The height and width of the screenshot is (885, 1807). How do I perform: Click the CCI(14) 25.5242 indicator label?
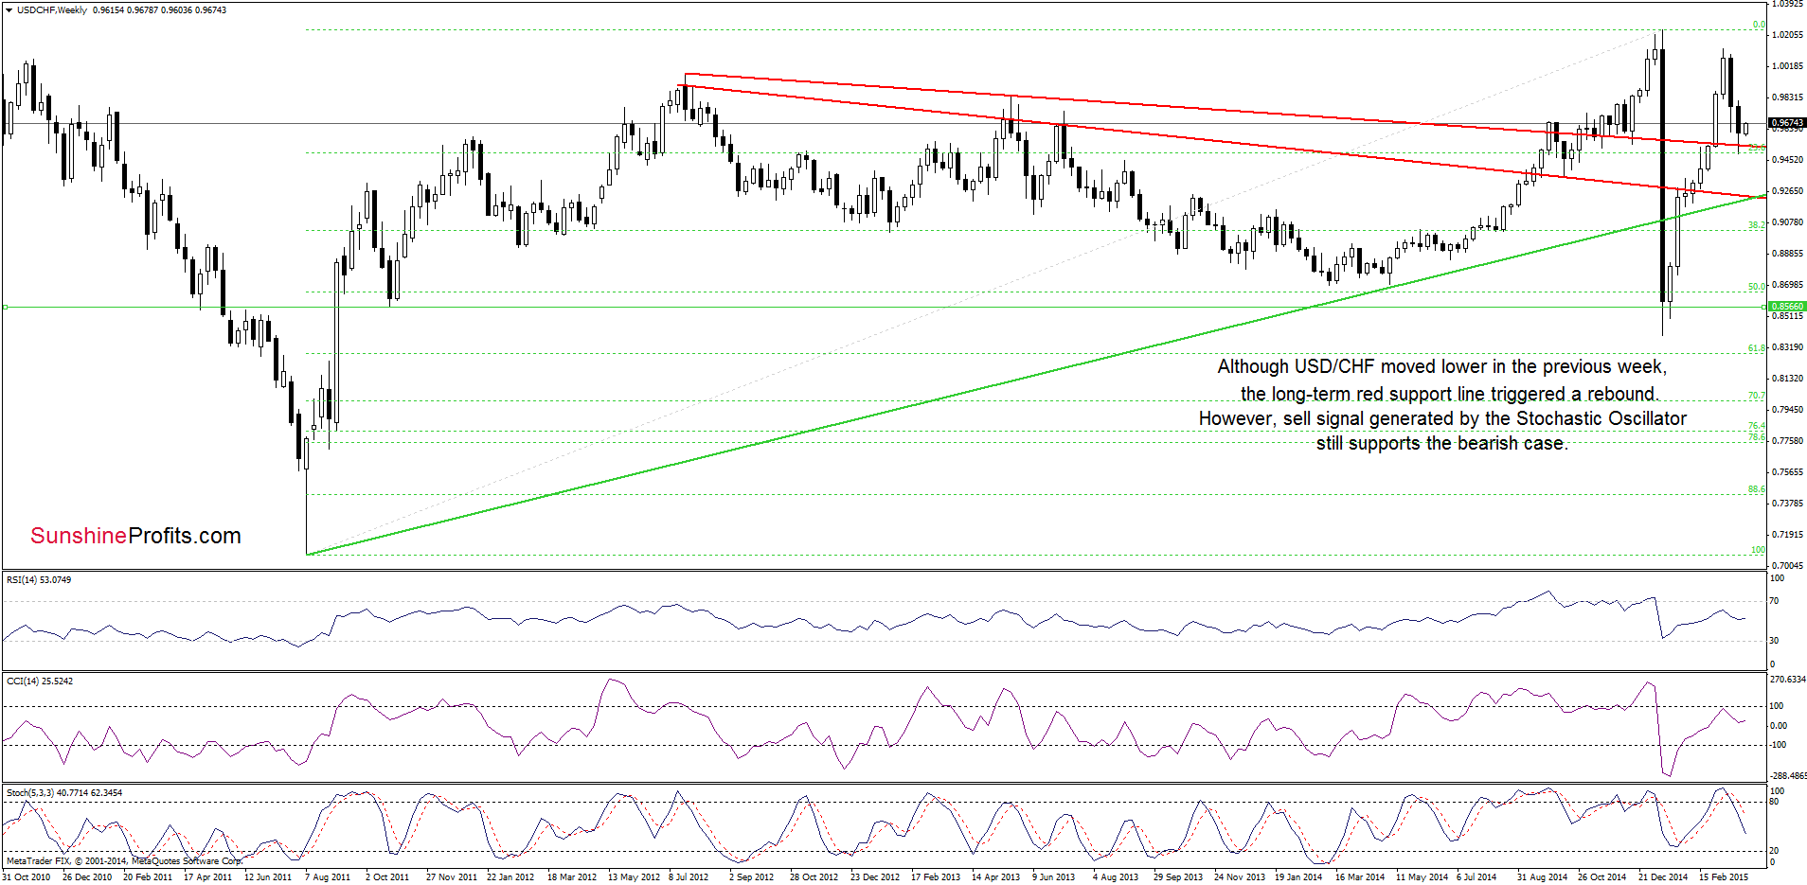point(39,681)
